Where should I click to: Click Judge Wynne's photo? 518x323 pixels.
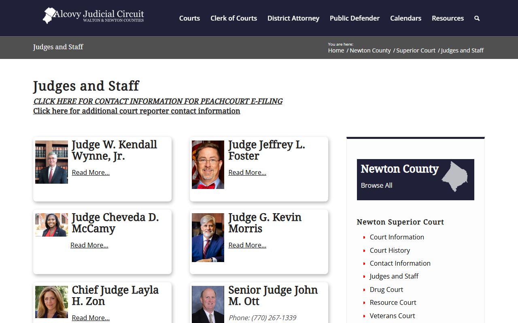pyautogui.click(x=51, y=162)
